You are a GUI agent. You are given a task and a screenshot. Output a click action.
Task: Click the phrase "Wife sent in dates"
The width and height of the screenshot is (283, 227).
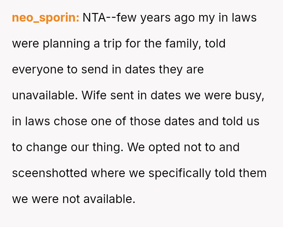click(x=125, y=95)
